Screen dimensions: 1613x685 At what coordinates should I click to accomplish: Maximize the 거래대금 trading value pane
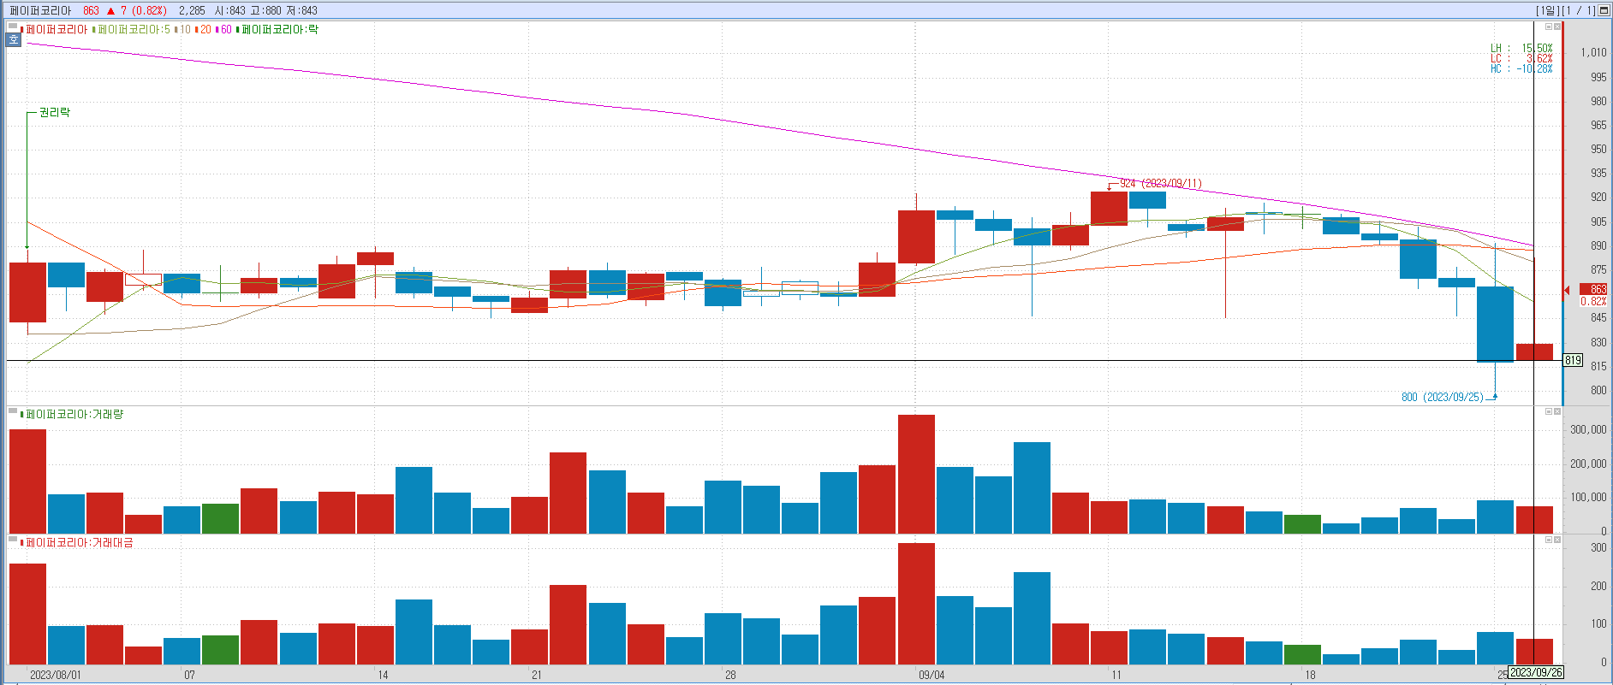(x=1548, y=540)
